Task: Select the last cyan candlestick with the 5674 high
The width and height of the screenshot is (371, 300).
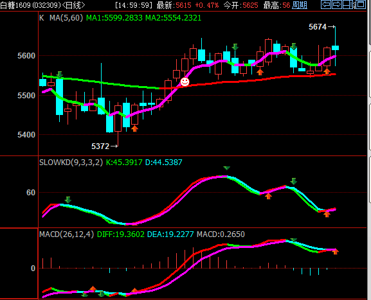Action: (335, 48)
